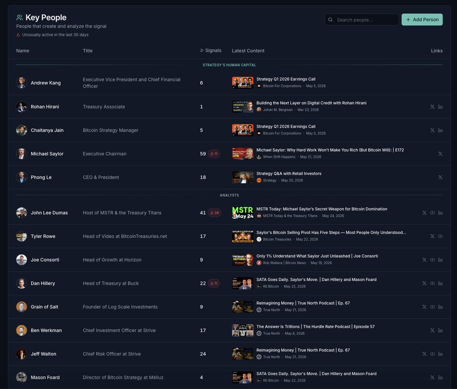457x389 pixels.
Task: Open Ben Werkman's X profile link
Action: coord(432,330)
